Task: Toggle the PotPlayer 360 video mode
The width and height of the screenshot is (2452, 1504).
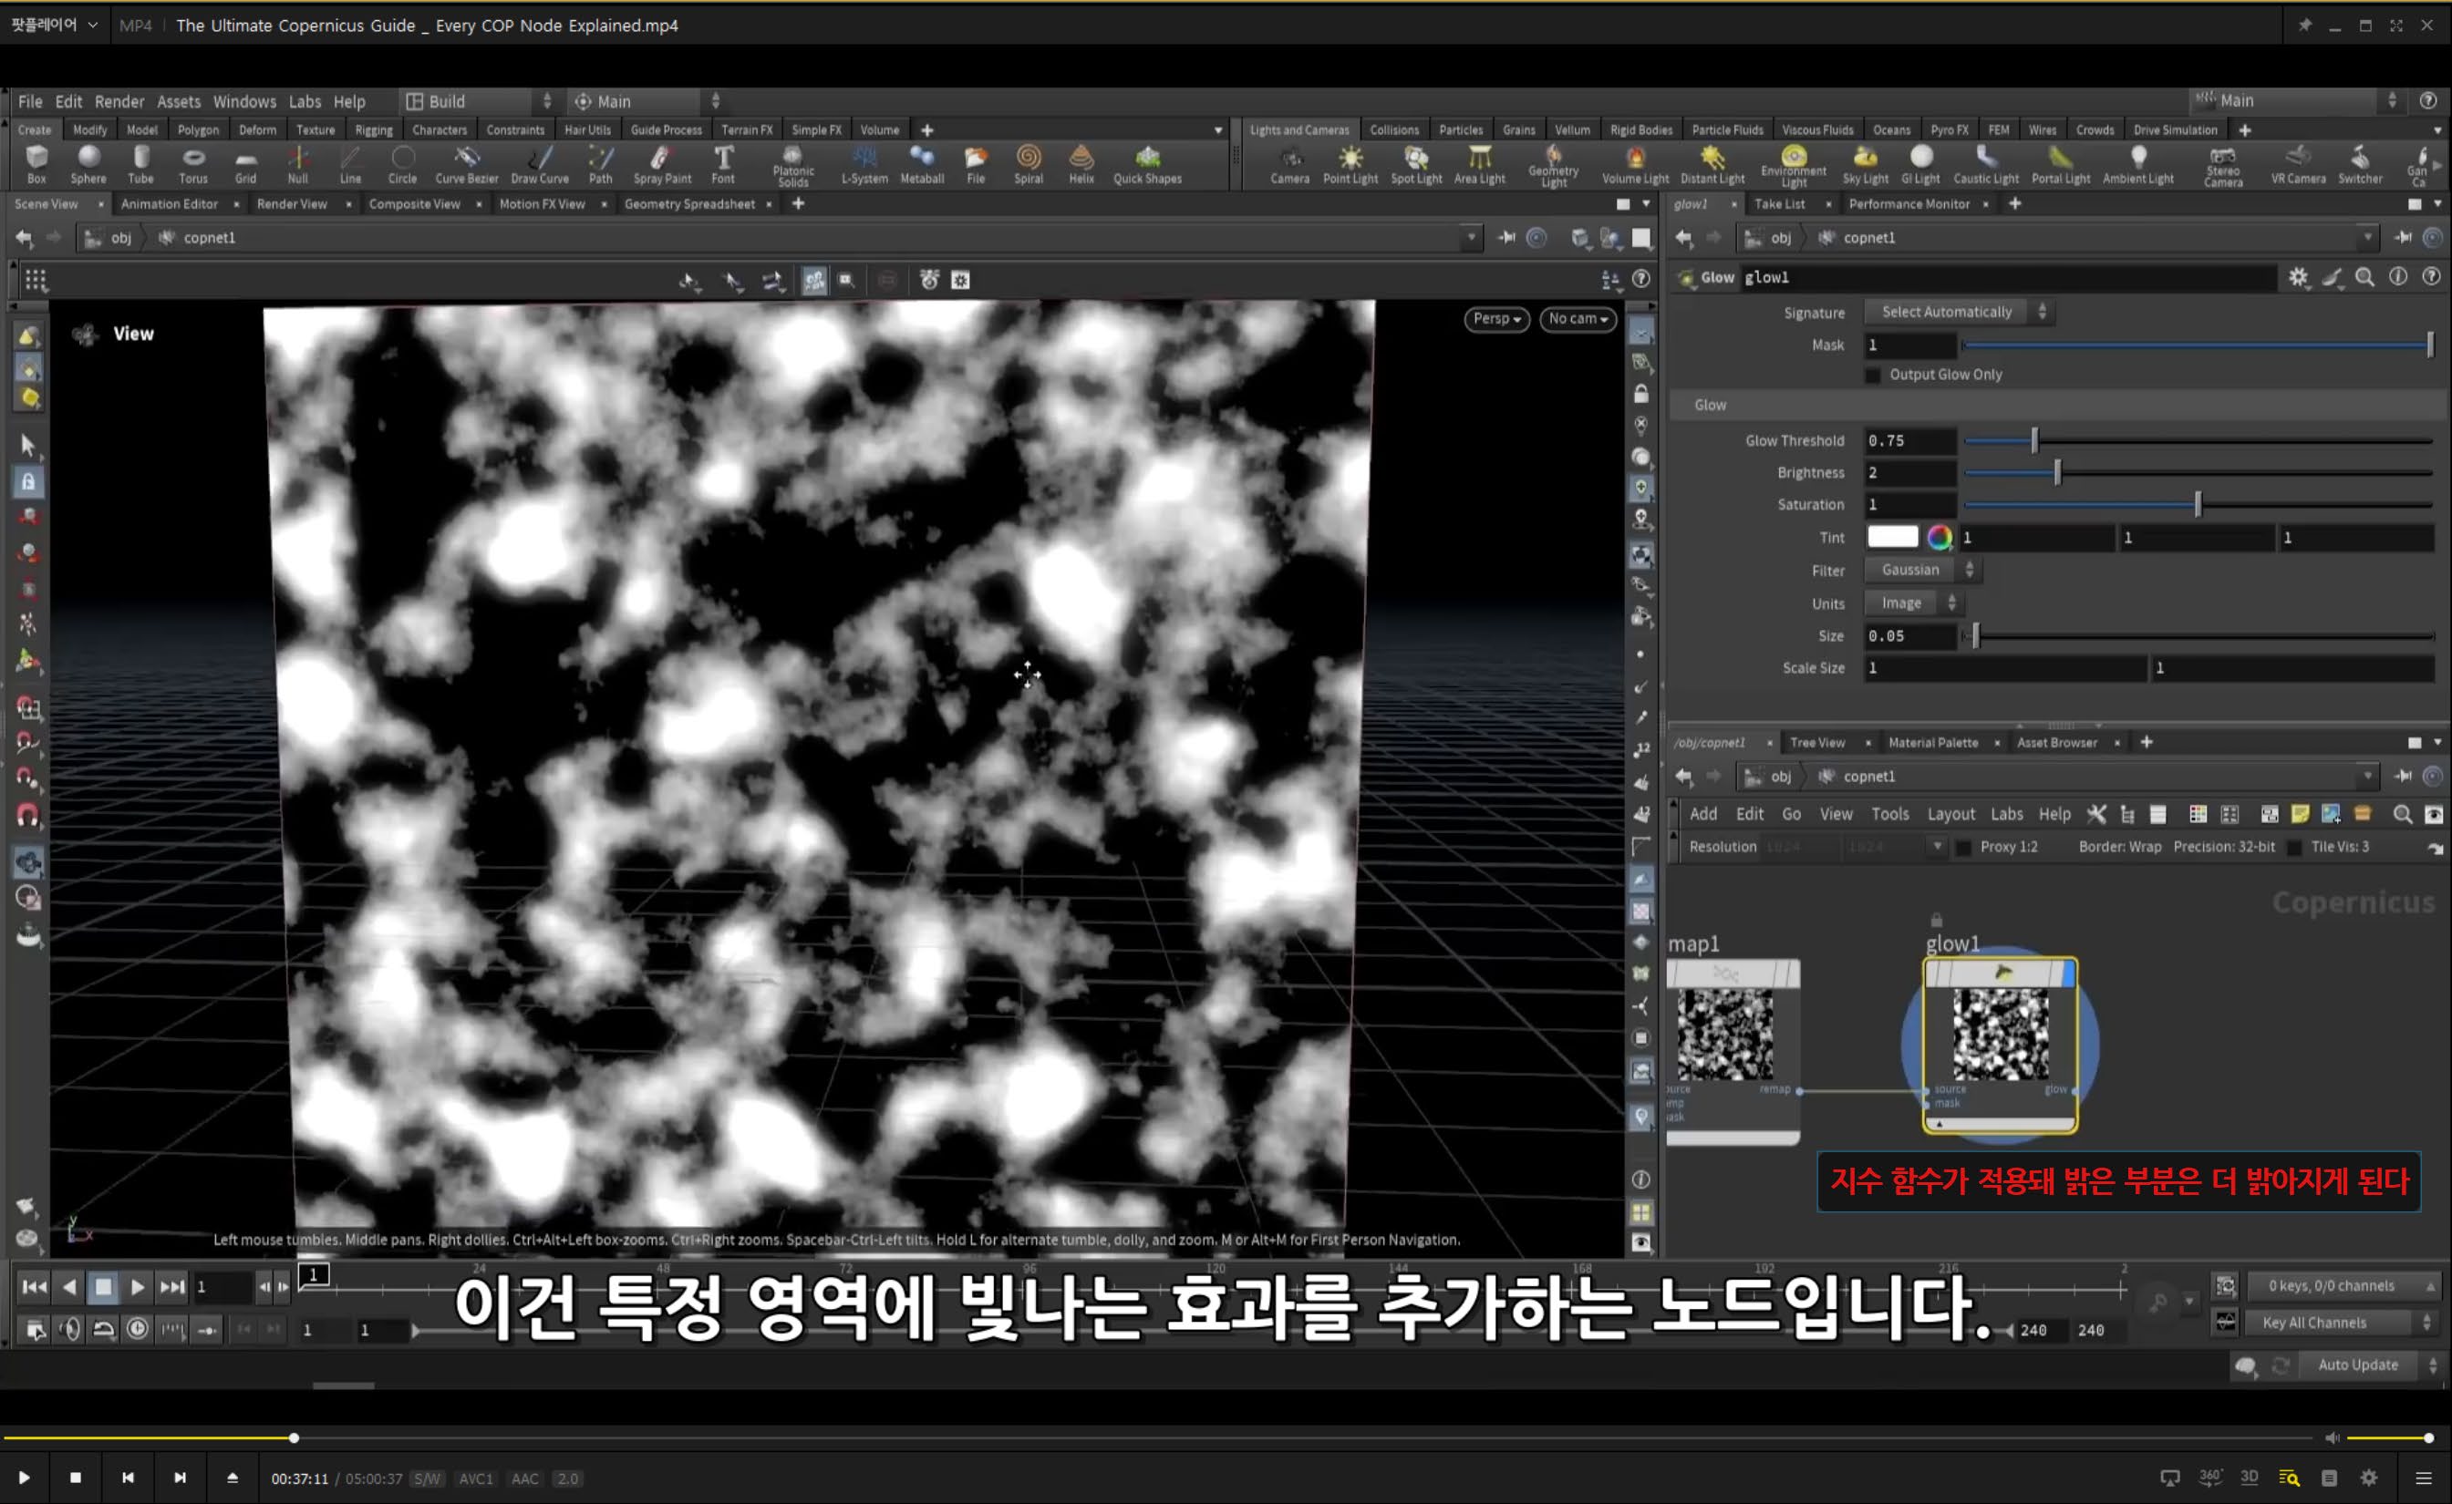Action: (2210, 1478)
